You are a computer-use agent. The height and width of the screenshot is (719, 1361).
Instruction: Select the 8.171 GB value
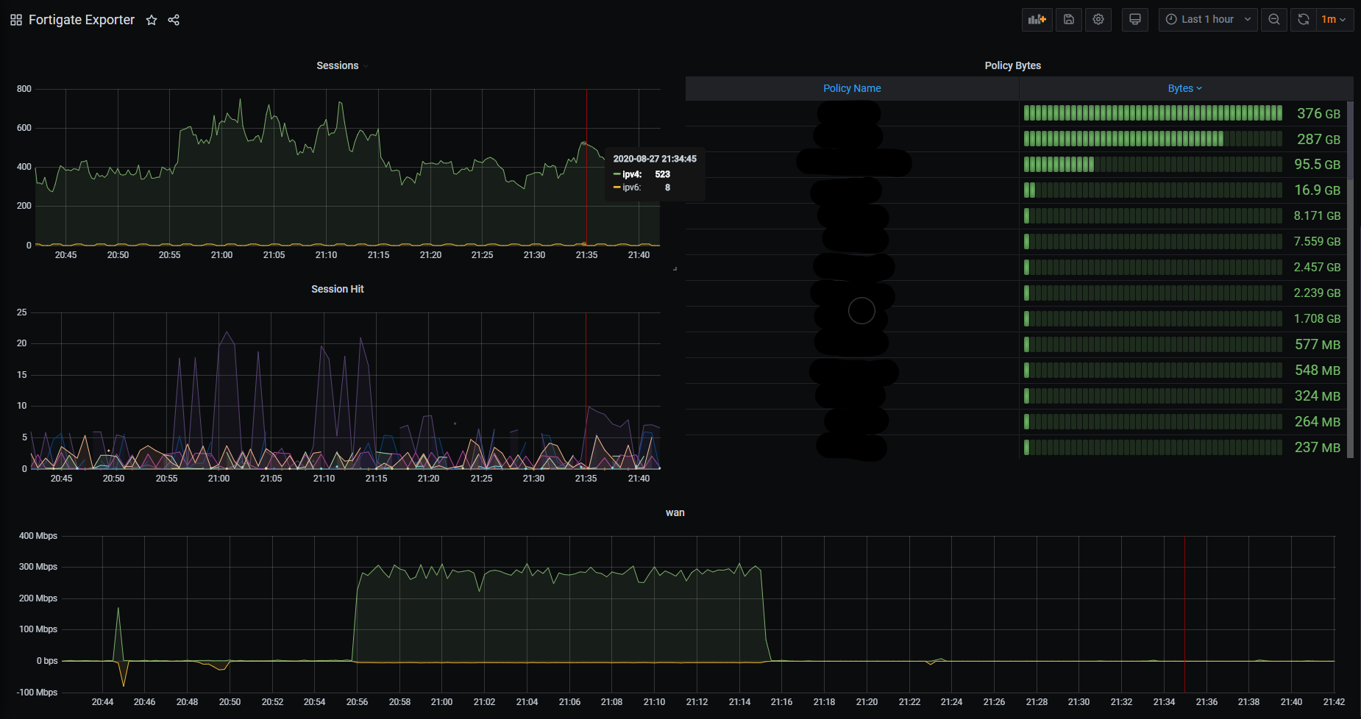pyautogui.click(x=1317, y=216)
